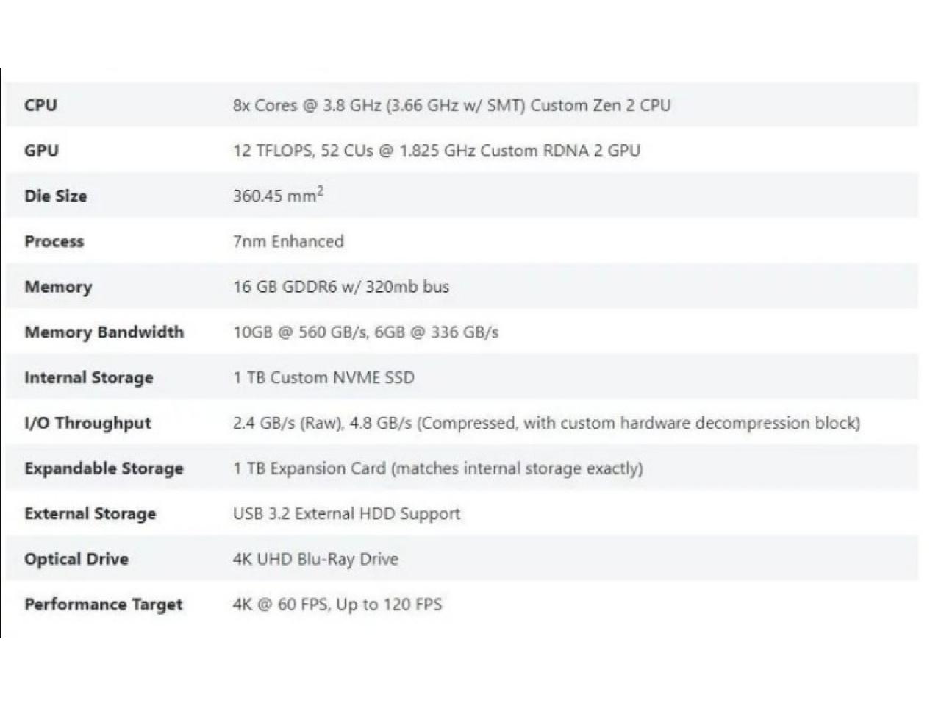Select the USB 3.2 External HDD Support value
The width and height of the screenshot is (941, 706).
(x=346, y=514)
